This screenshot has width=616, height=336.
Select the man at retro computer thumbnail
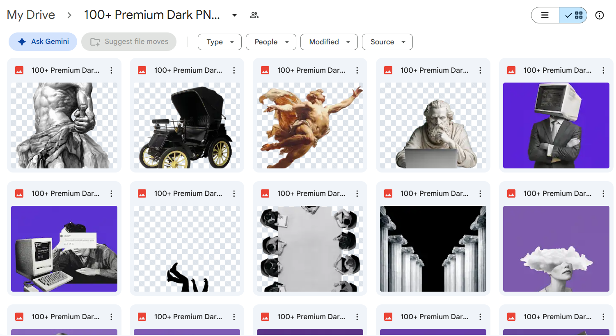point(64,249)
